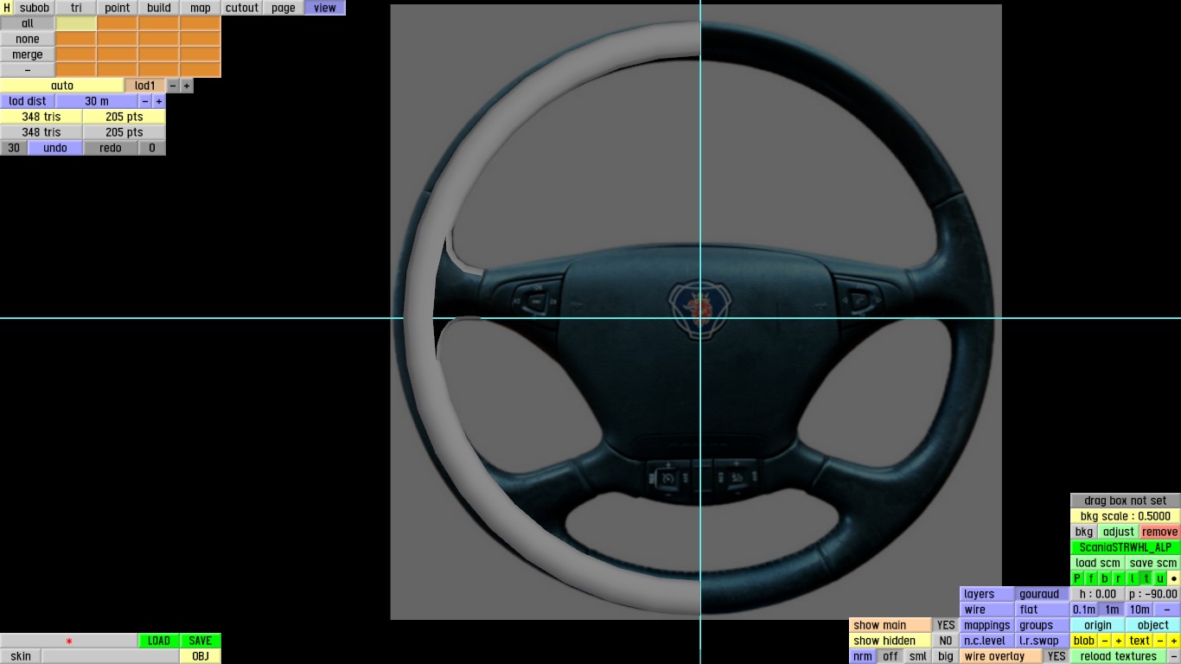Click the green SAVE button
The width and height of the screenshot is (1181, 664).
pos(201,641)
